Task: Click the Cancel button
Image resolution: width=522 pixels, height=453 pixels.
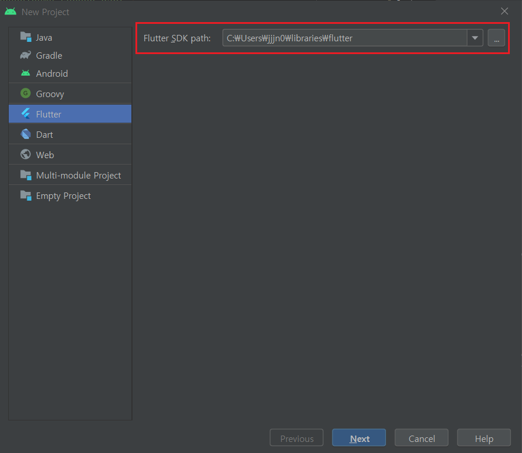Action: coord(421,438)
